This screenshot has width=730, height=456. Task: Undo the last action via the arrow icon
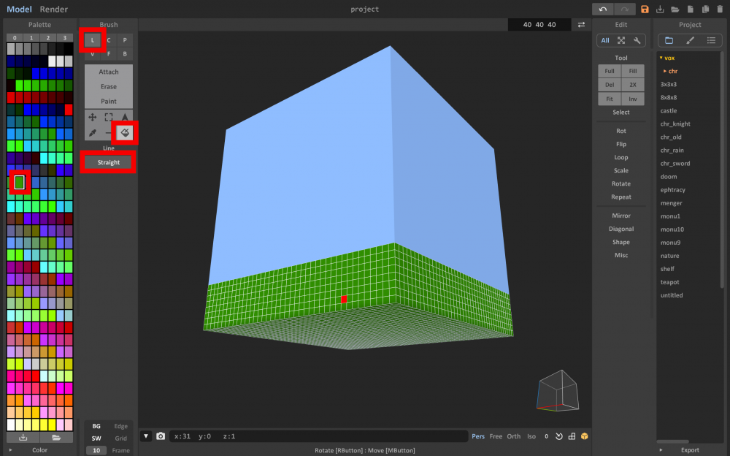click(603, 9)
